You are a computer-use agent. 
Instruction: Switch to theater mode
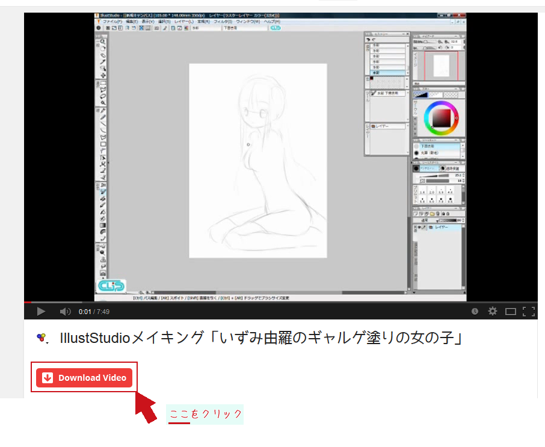tap(511, 312)
